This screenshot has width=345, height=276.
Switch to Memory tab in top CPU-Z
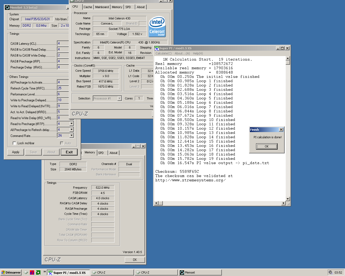117,7
